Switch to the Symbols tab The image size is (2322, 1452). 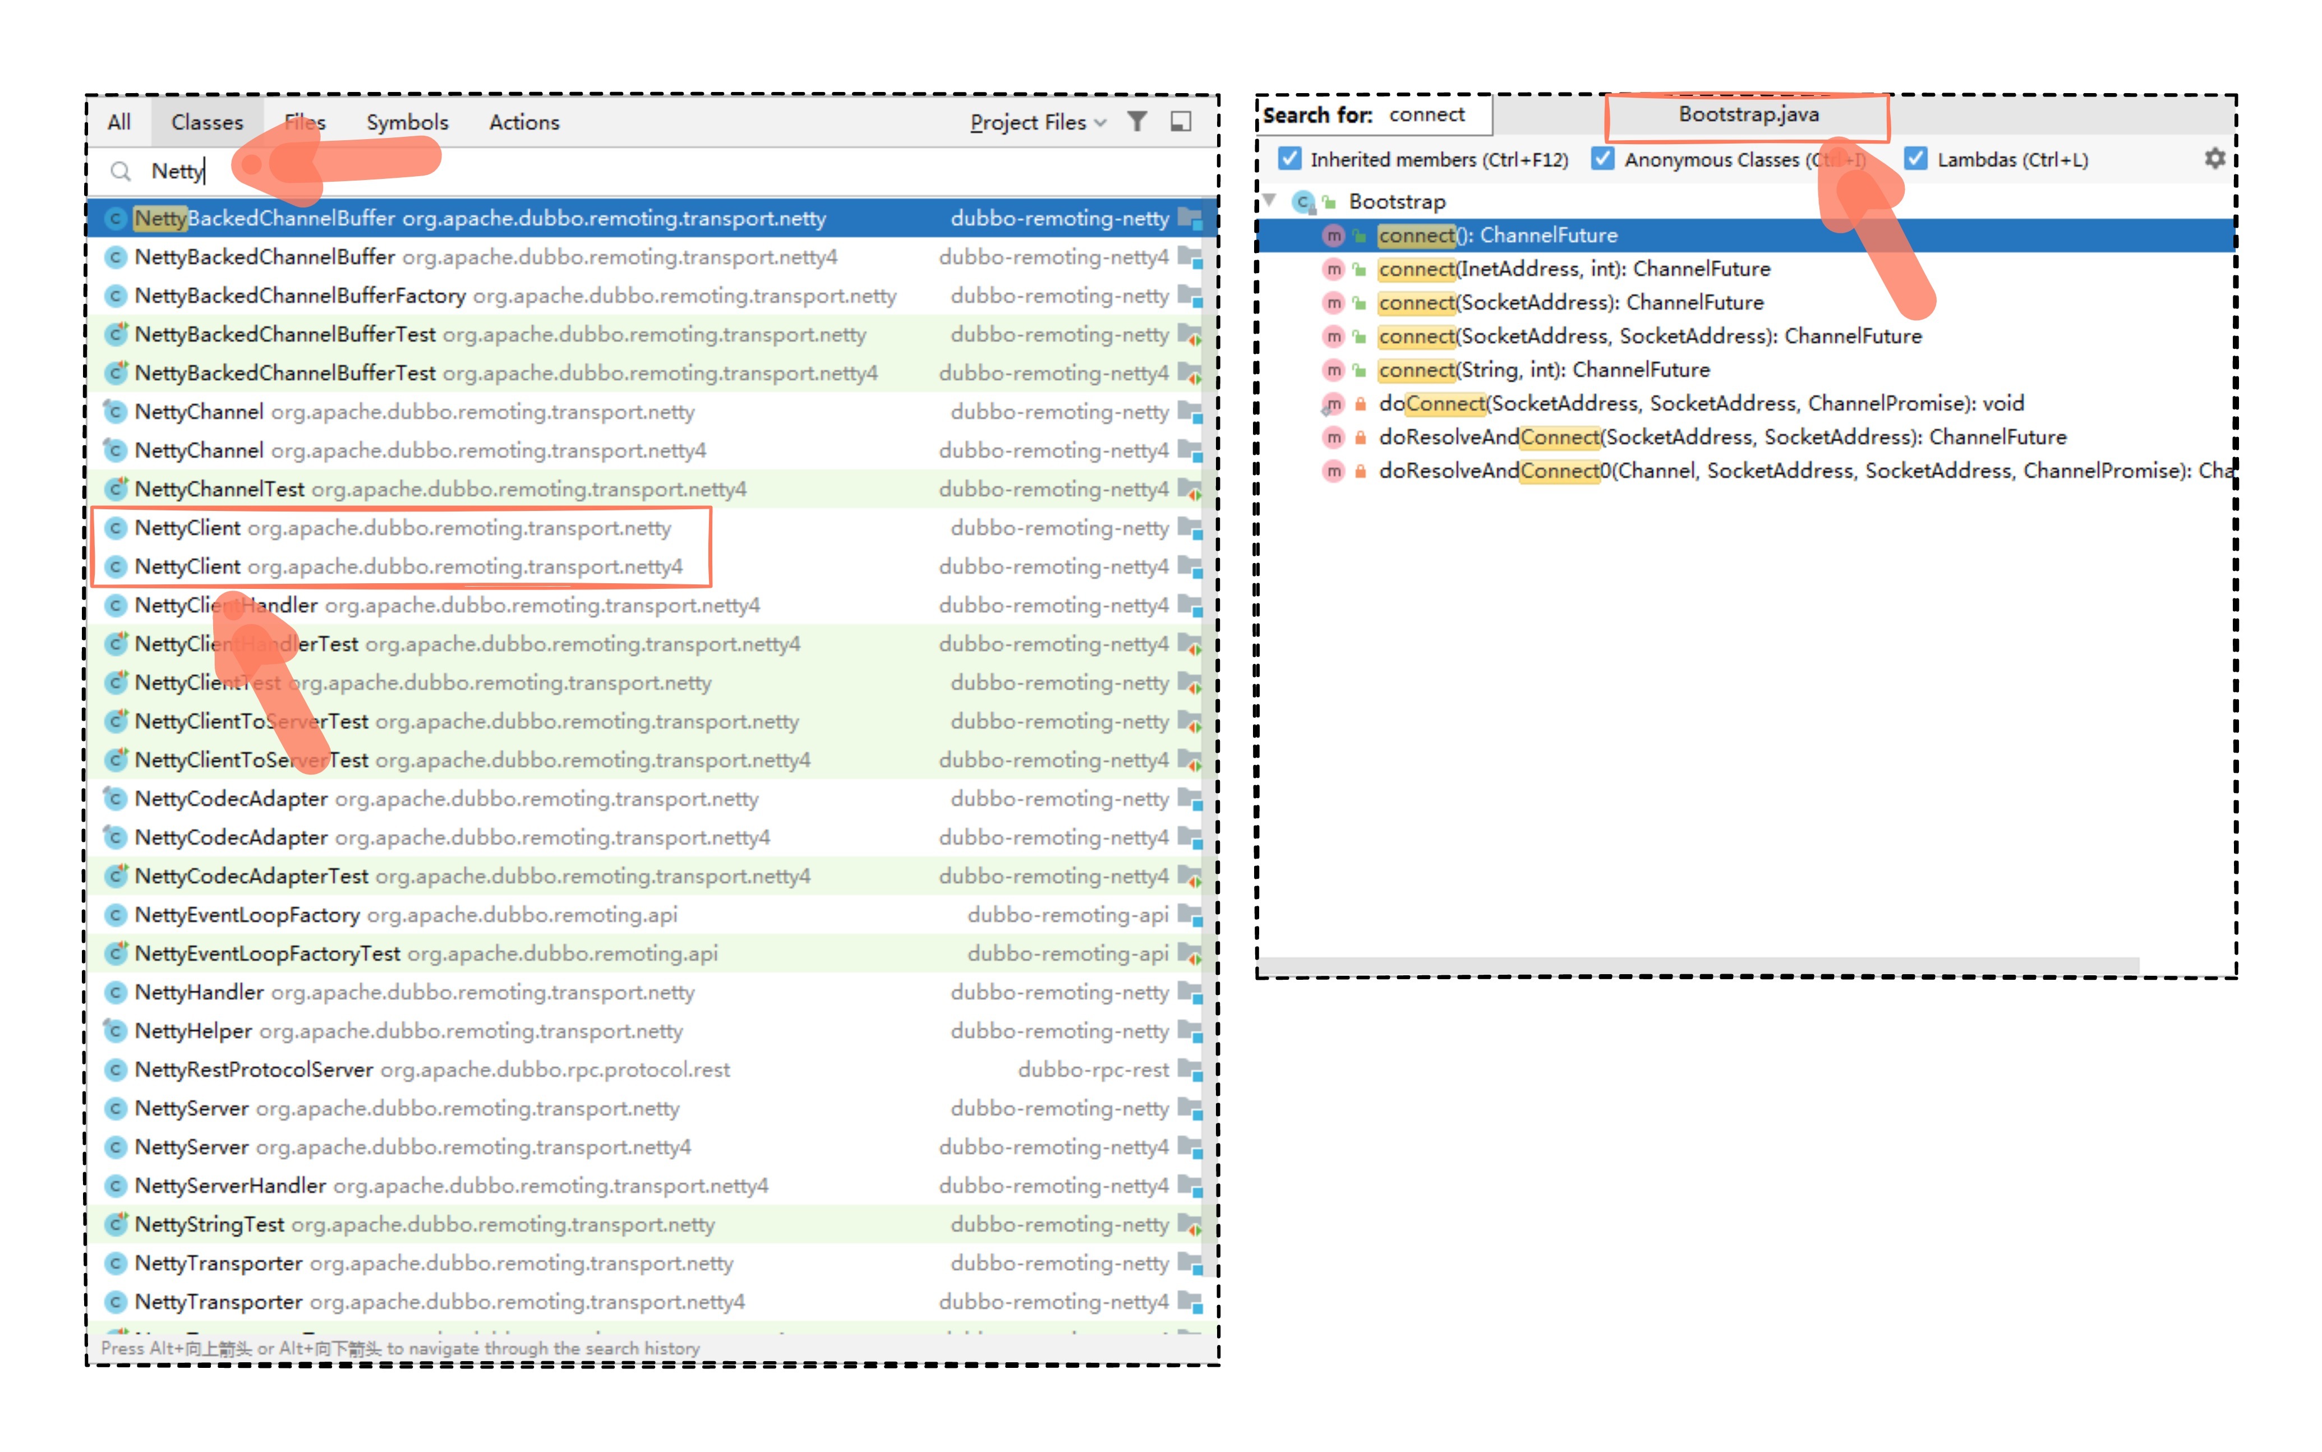(x=407, y=122)
